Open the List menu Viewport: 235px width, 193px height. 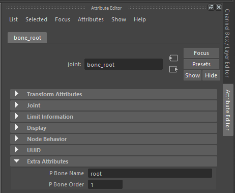click(13, 19)
